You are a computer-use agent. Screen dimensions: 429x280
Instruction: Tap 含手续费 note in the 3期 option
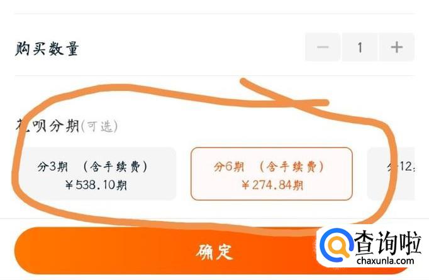(x=116, y=166)
